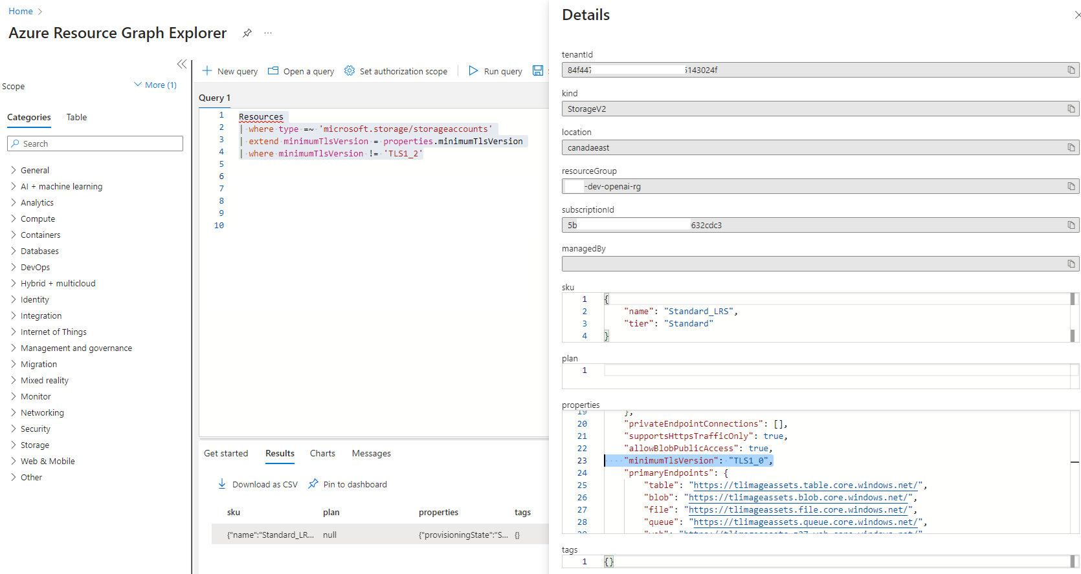This screenshot has height=574, width=1081.
Task: Open the DevOps tree item
Action: pyautogui.click(x=35, y=267)
